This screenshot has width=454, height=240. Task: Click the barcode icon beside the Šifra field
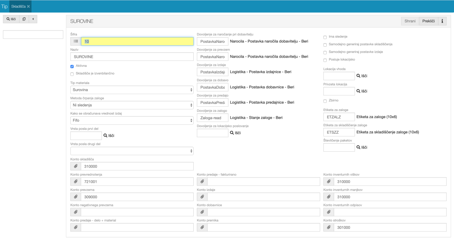coord(76,41)
